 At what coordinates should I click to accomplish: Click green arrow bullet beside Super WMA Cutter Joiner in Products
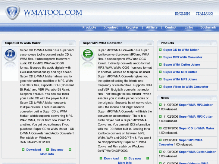pyautogui.click(x=160, y=64)
